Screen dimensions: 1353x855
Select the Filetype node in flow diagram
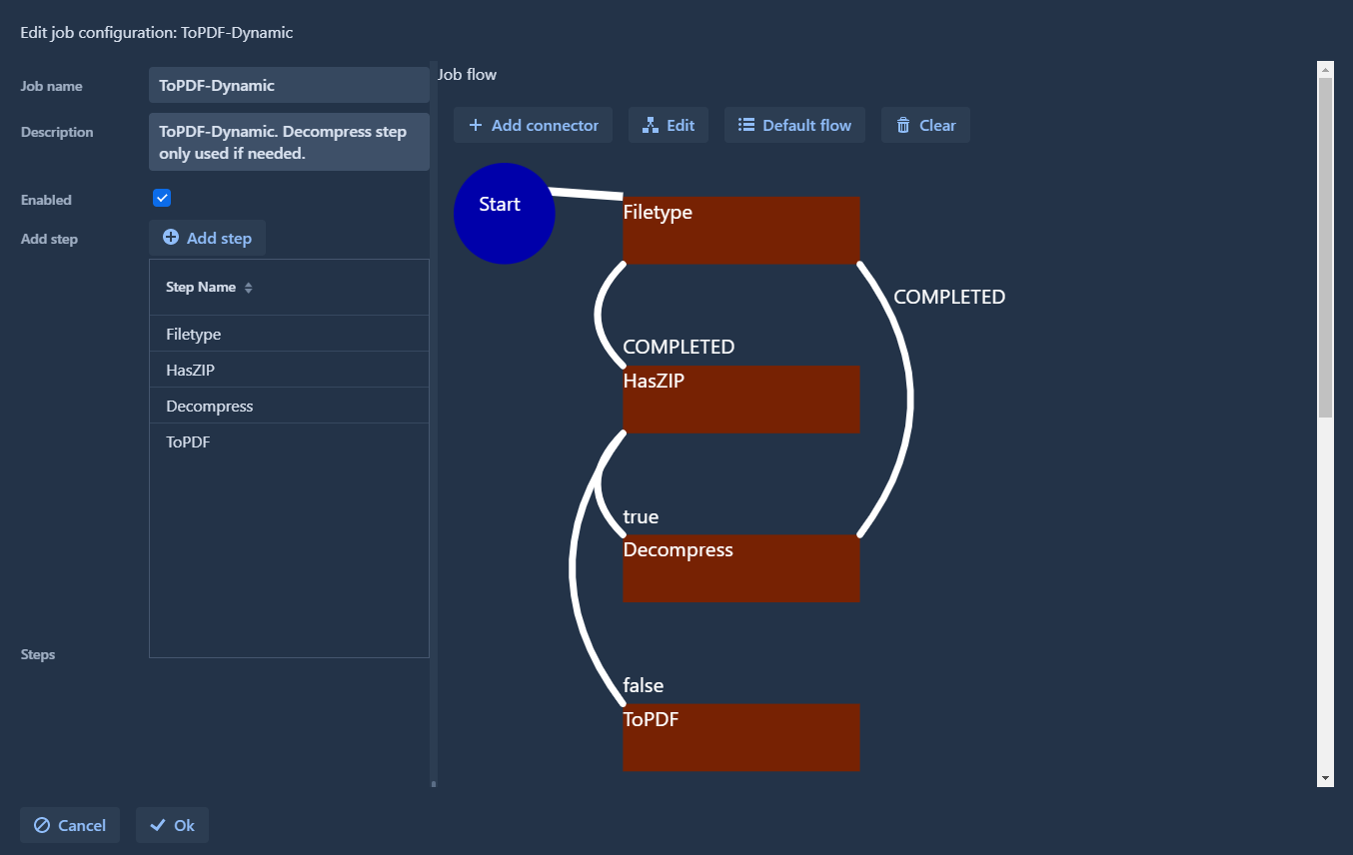point(741,231)
